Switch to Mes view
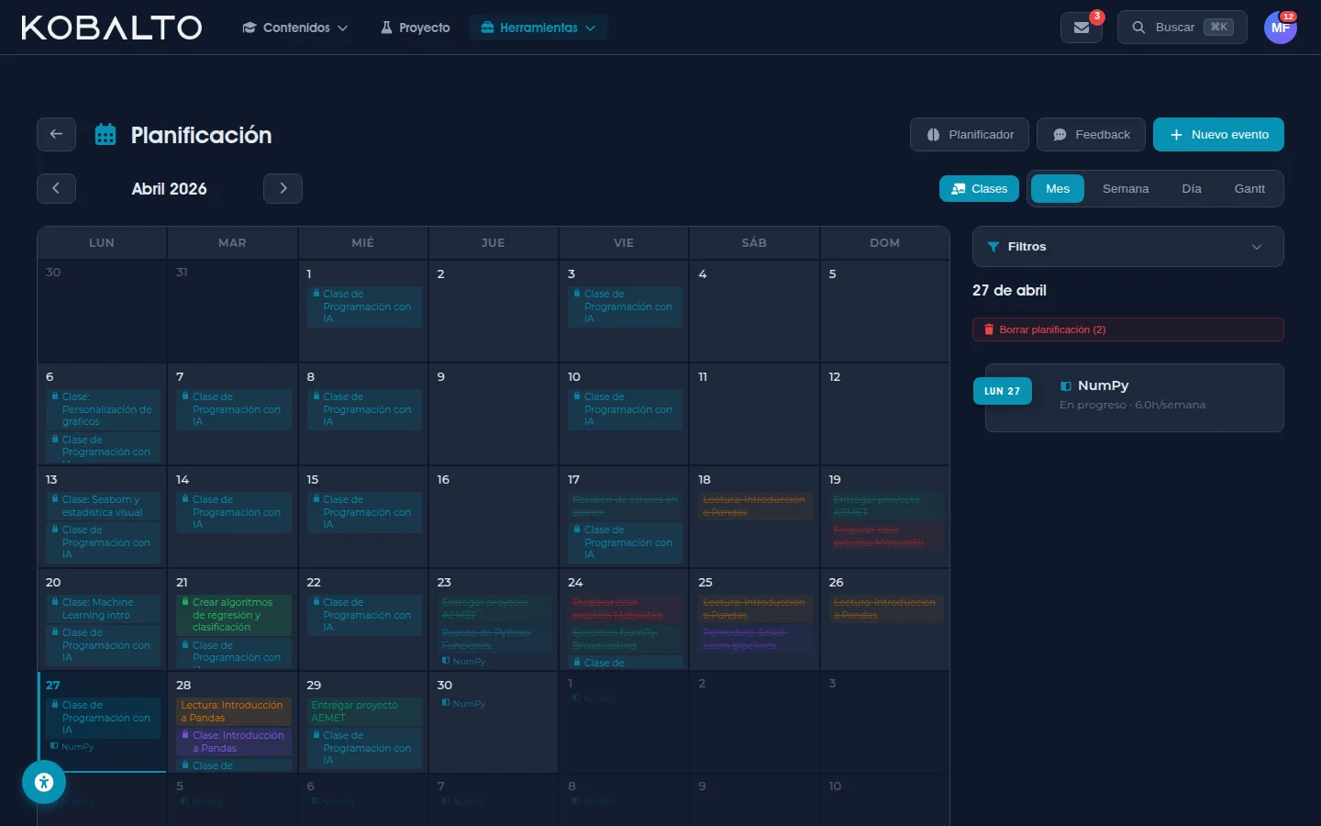The height and width of the screenshot is (826, 1321). tap(1058, 188)
